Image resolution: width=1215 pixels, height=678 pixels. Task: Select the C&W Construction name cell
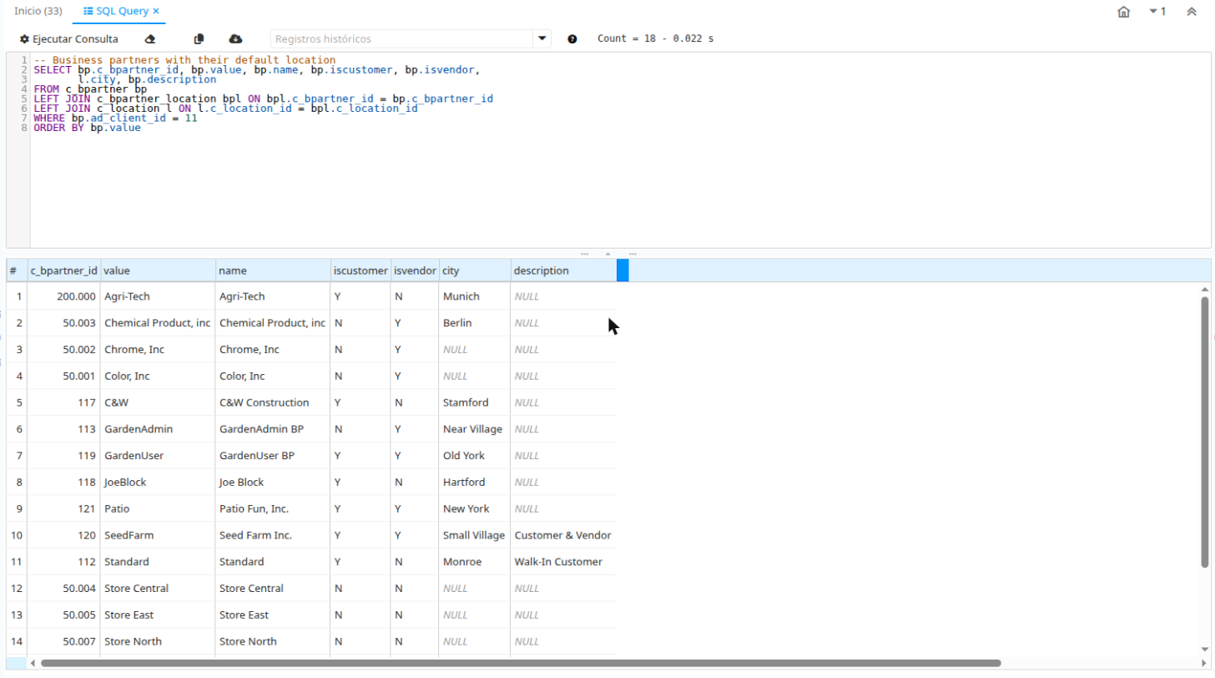click(x=274, y=402)
